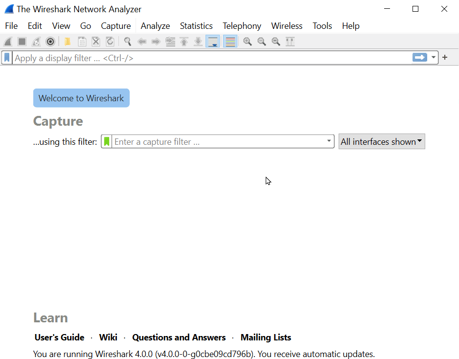
Task: Go to specified packet icon
Action: [170, 42]
